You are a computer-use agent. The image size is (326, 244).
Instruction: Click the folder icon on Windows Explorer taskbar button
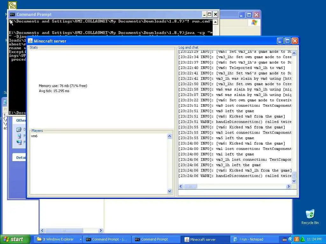(39, 239)
